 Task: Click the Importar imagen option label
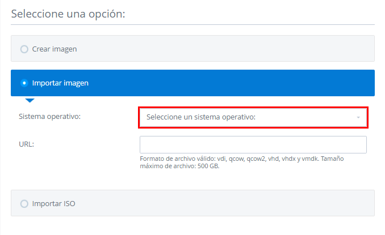click(60, 83)
